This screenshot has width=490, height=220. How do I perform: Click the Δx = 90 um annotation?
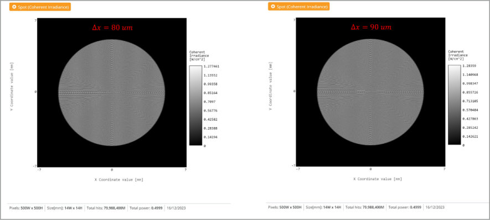point(371,27)
